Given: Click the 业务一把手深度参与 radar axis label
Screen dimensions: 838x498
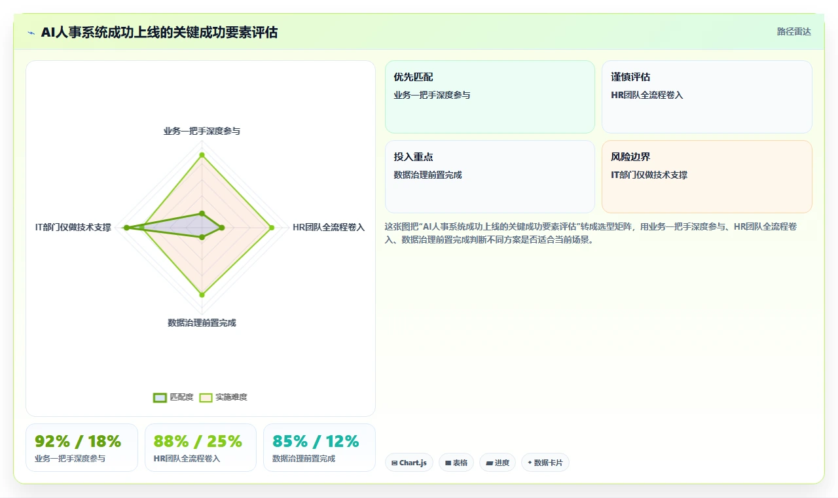Looking at the screenshot, I should coord(202,131).
